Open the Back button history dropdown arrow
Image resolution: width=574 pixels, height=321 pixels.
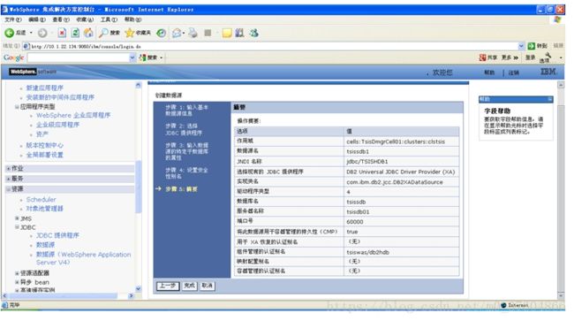(31, 33)
